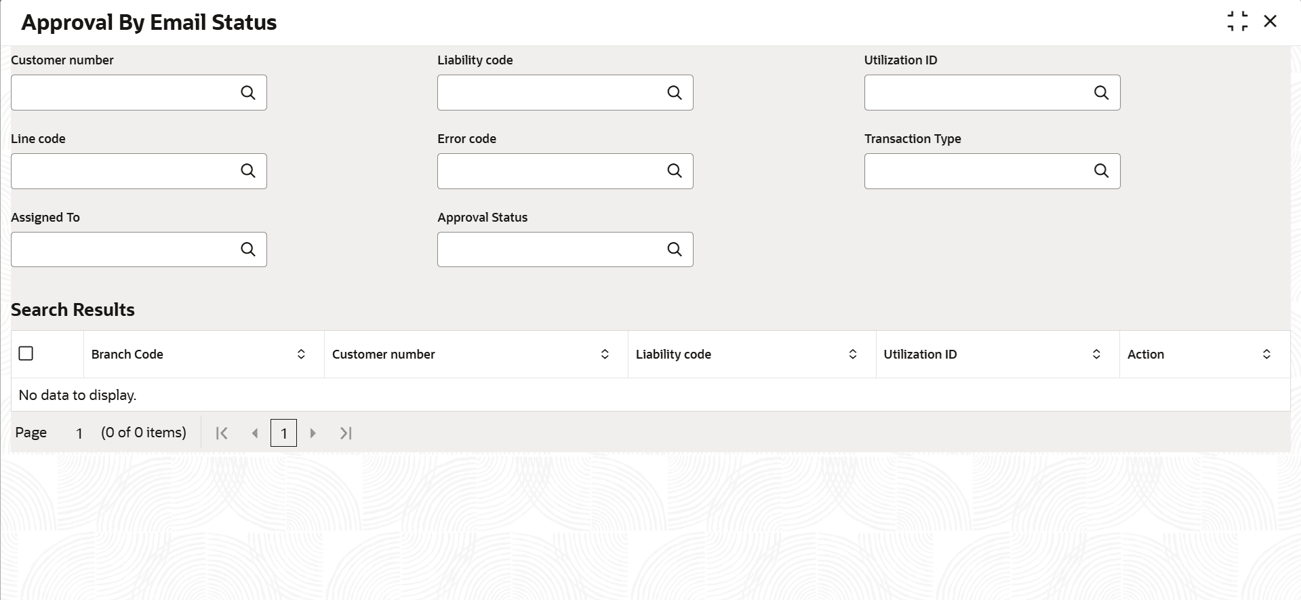This screenshot has height=600, width=1301.
Task: Click the Line code search icon
Action: [248, 171]
